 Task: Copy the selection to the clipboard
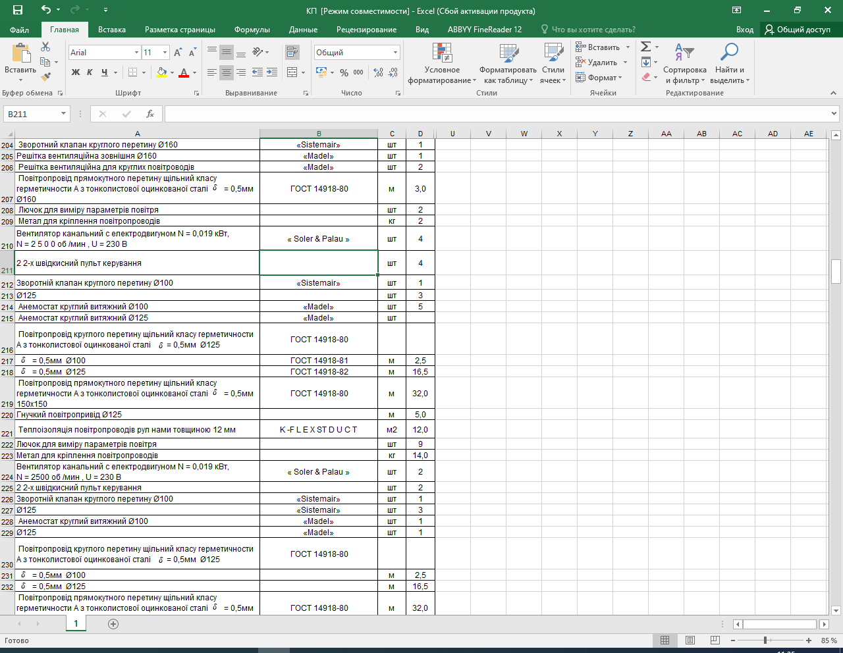click(45, 62)
